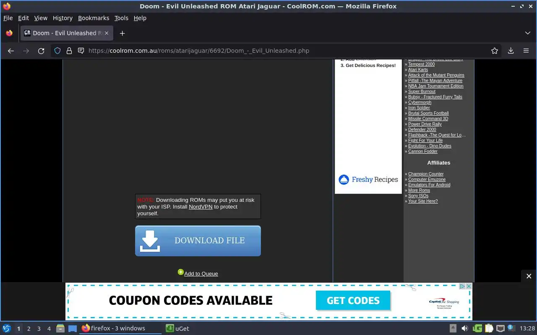The image size is (537, 335).
Task: Switch to workspace 2 in the pager
Action: pos(29,329)
